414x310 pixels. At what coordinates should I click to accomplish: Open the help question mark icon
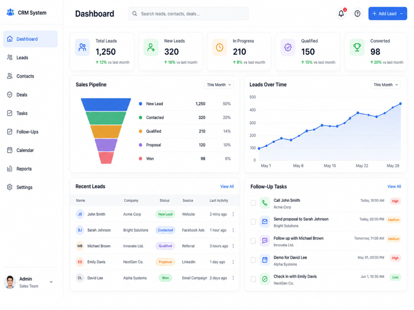coord(357,14)
